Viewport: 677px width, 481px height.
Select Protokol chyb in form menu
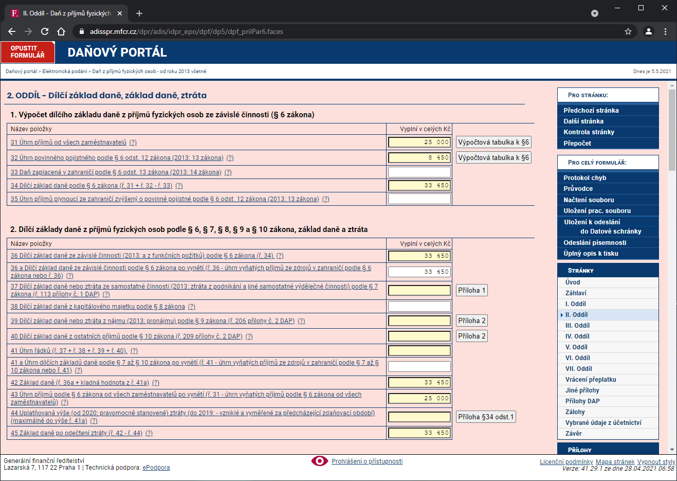[585, 178]
